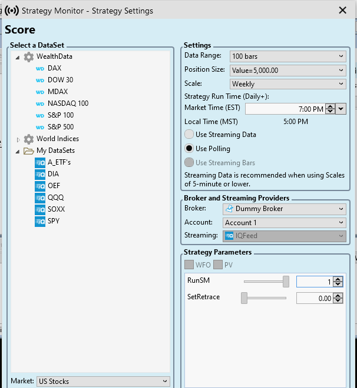Click the IQ icon beside OEF
Image resolution: width=357 pixels, height=388 pixels.
point(40,186)
